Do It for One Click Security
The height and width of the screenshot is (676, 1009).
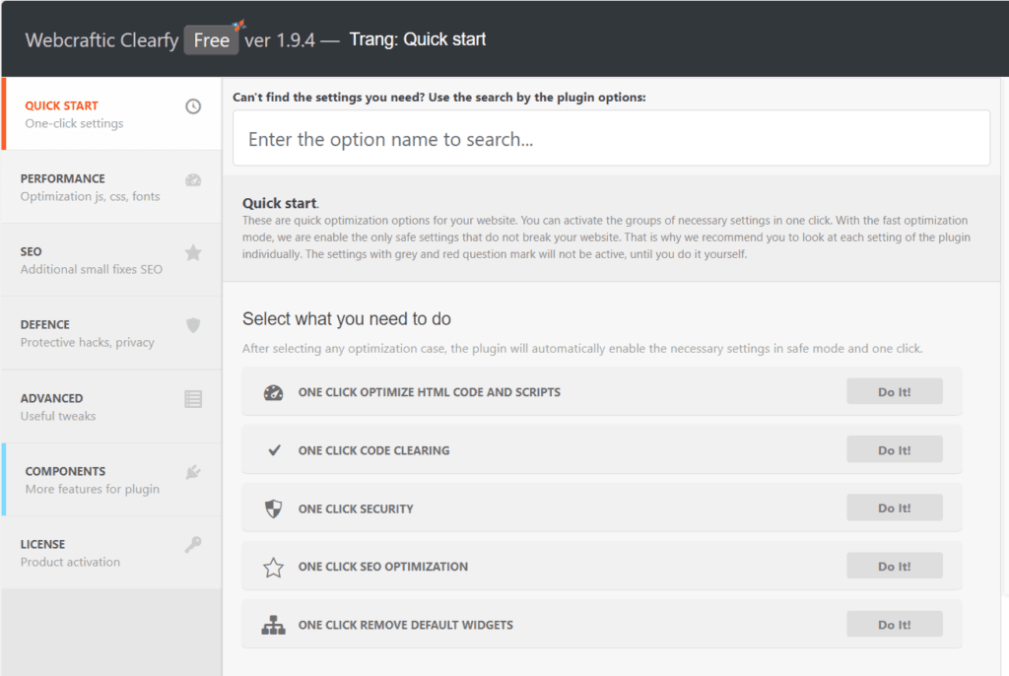coord(895,507)
